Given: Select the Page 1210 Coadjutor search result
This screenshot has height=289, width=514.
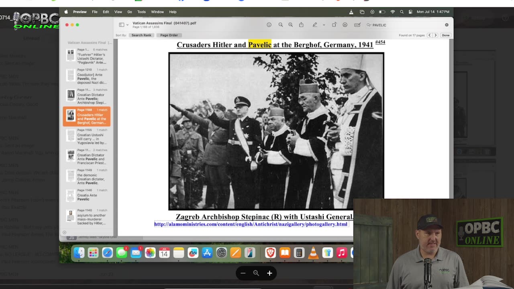Looking at the screenshot, I should click(87, 76).
